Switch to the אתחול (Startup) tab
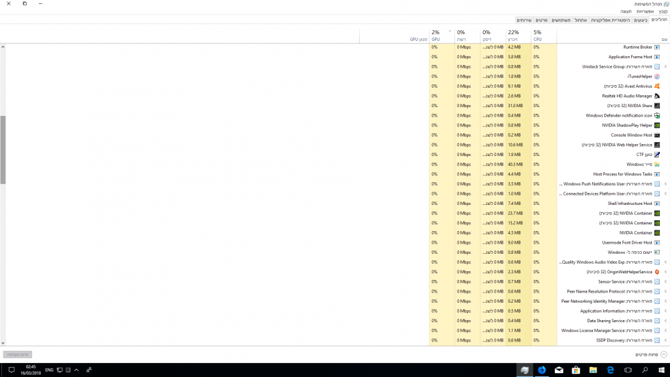 pos(581,20)
